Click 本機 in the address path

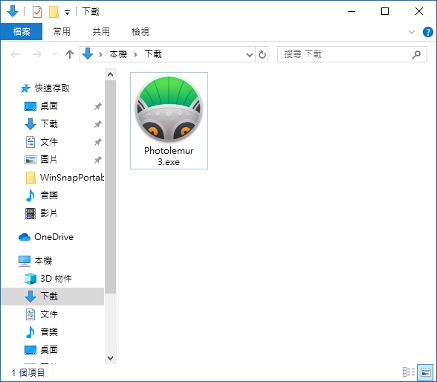point(118,54)
